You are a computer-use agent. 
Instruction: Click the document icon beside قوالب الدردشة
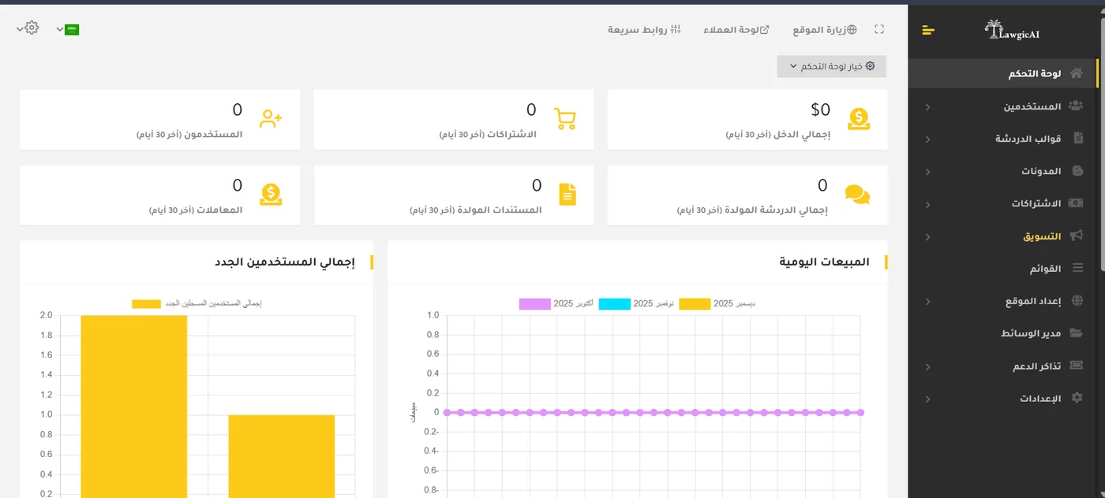pyautogui.click(x=1078, y=139)
